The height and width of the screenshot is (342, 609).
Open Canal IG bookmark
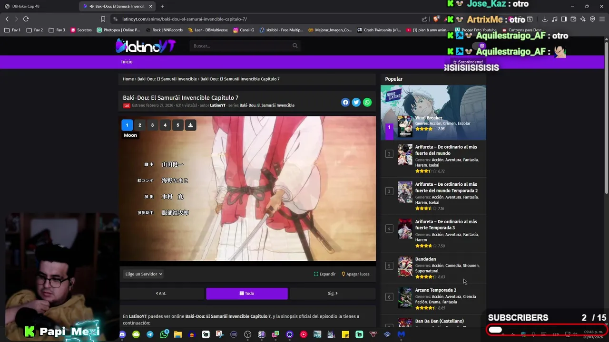click(x=244, y=30)
